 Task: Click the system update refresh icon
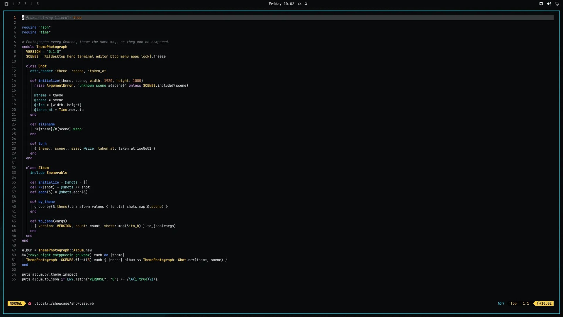coord(306,4)
